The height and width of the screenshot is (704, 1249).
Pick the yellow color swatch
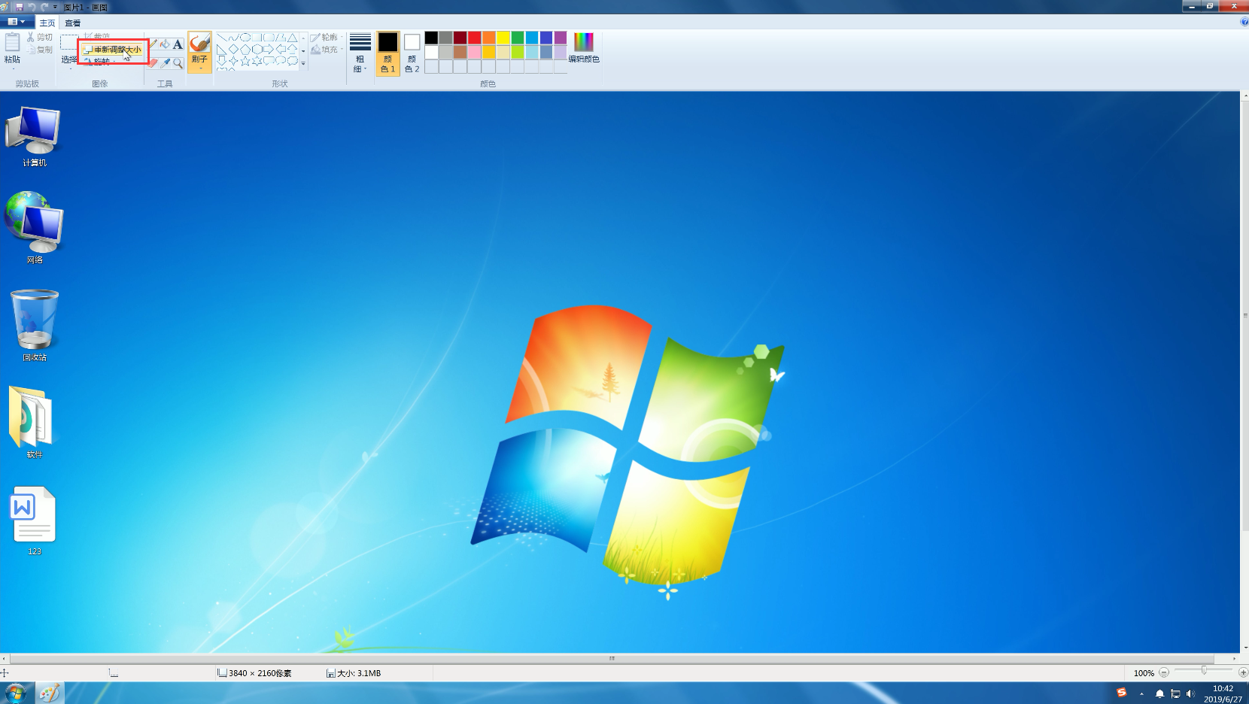coord(503,38)
